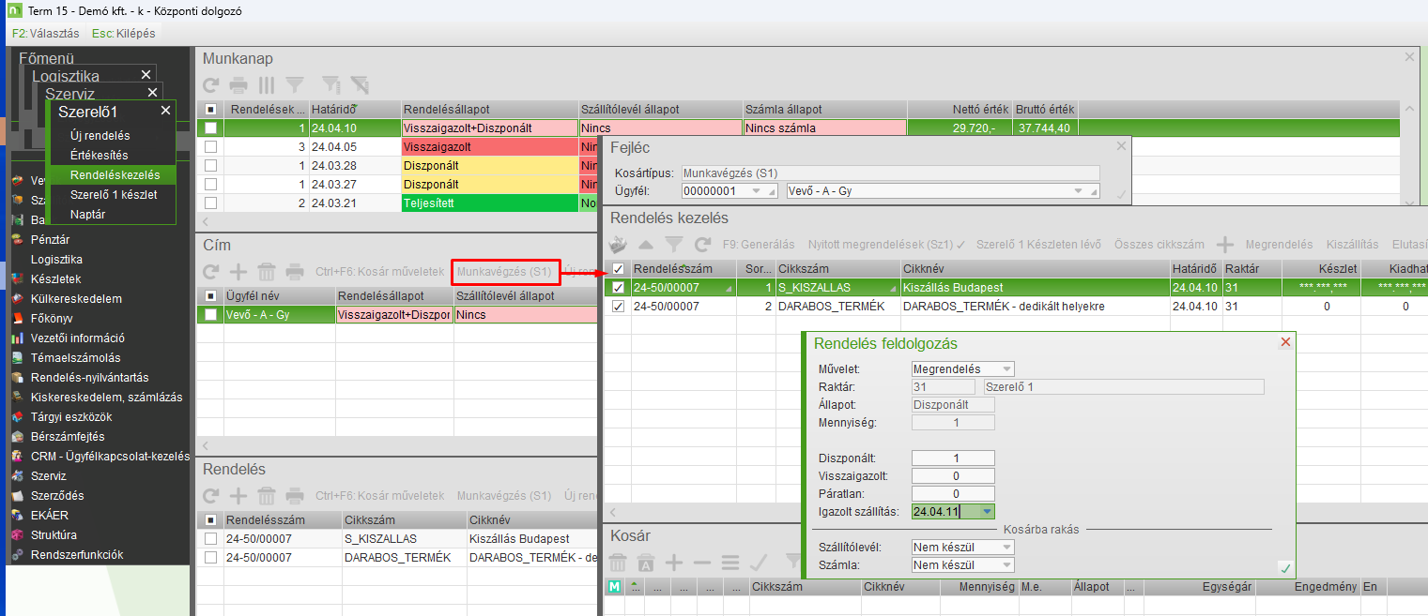Viewport: 1428px width, 616px height.
Task: Click the minus icon in Kosár toolbar
Action: point(702,563)
